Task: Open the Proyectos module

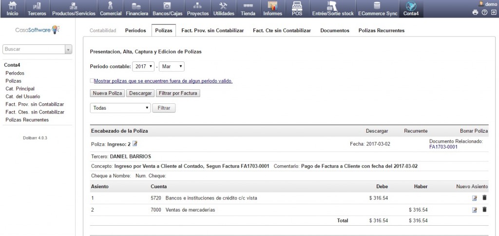Action: point(198,9)
